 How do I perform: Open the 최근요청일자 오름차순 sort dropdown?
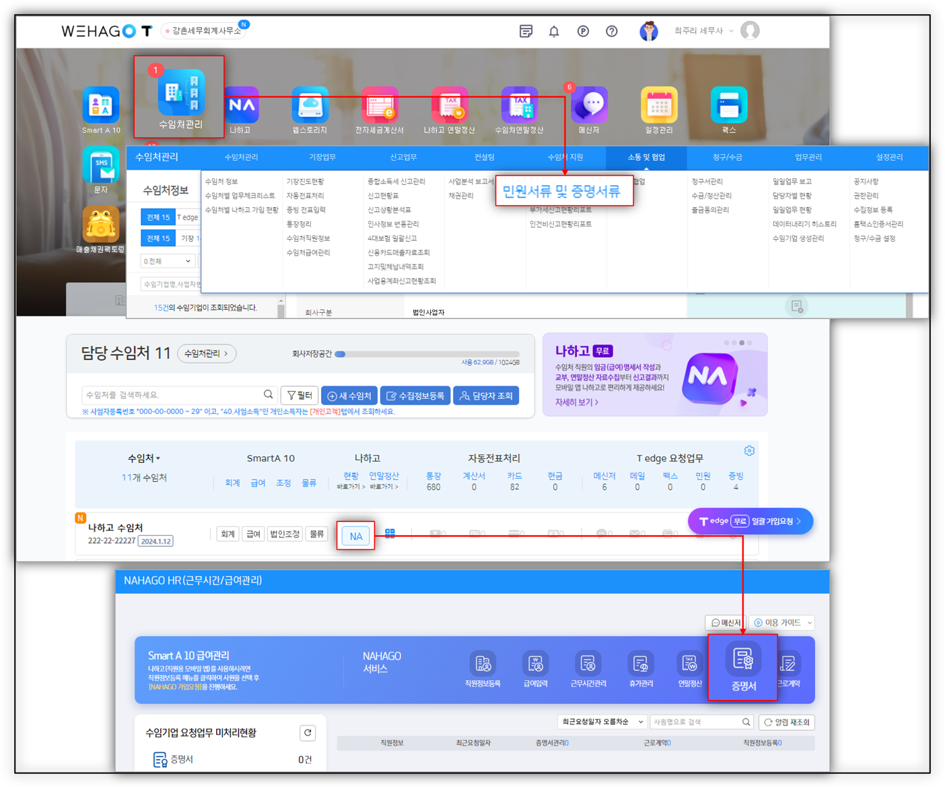point(601,722)
